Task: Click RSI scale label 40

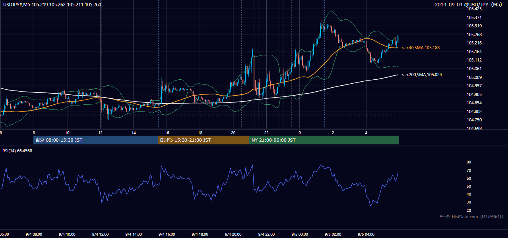Action: 469,194
